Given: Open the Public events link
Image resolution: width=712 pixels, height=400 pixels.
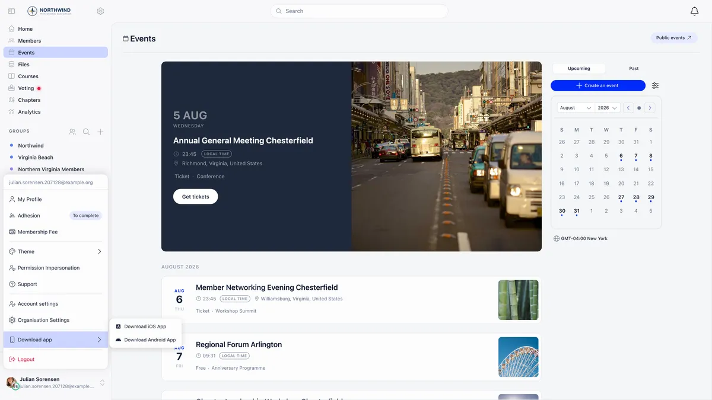Looking at the screenshot, I should (x=673, y=38).
